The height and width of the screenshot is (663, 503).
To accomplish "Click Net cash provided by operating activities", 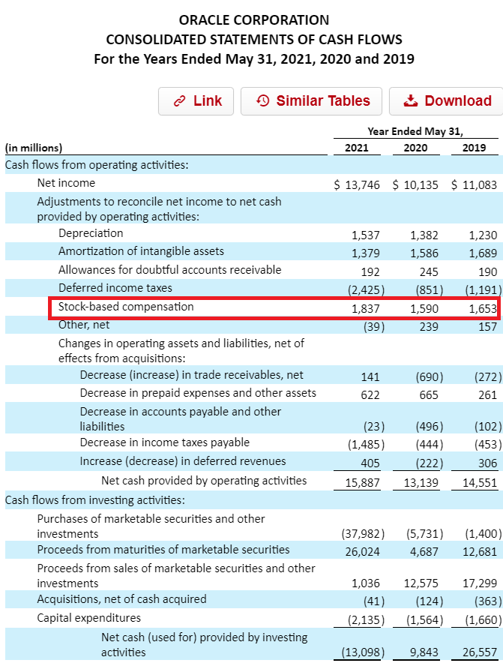I will pos(204,480).
